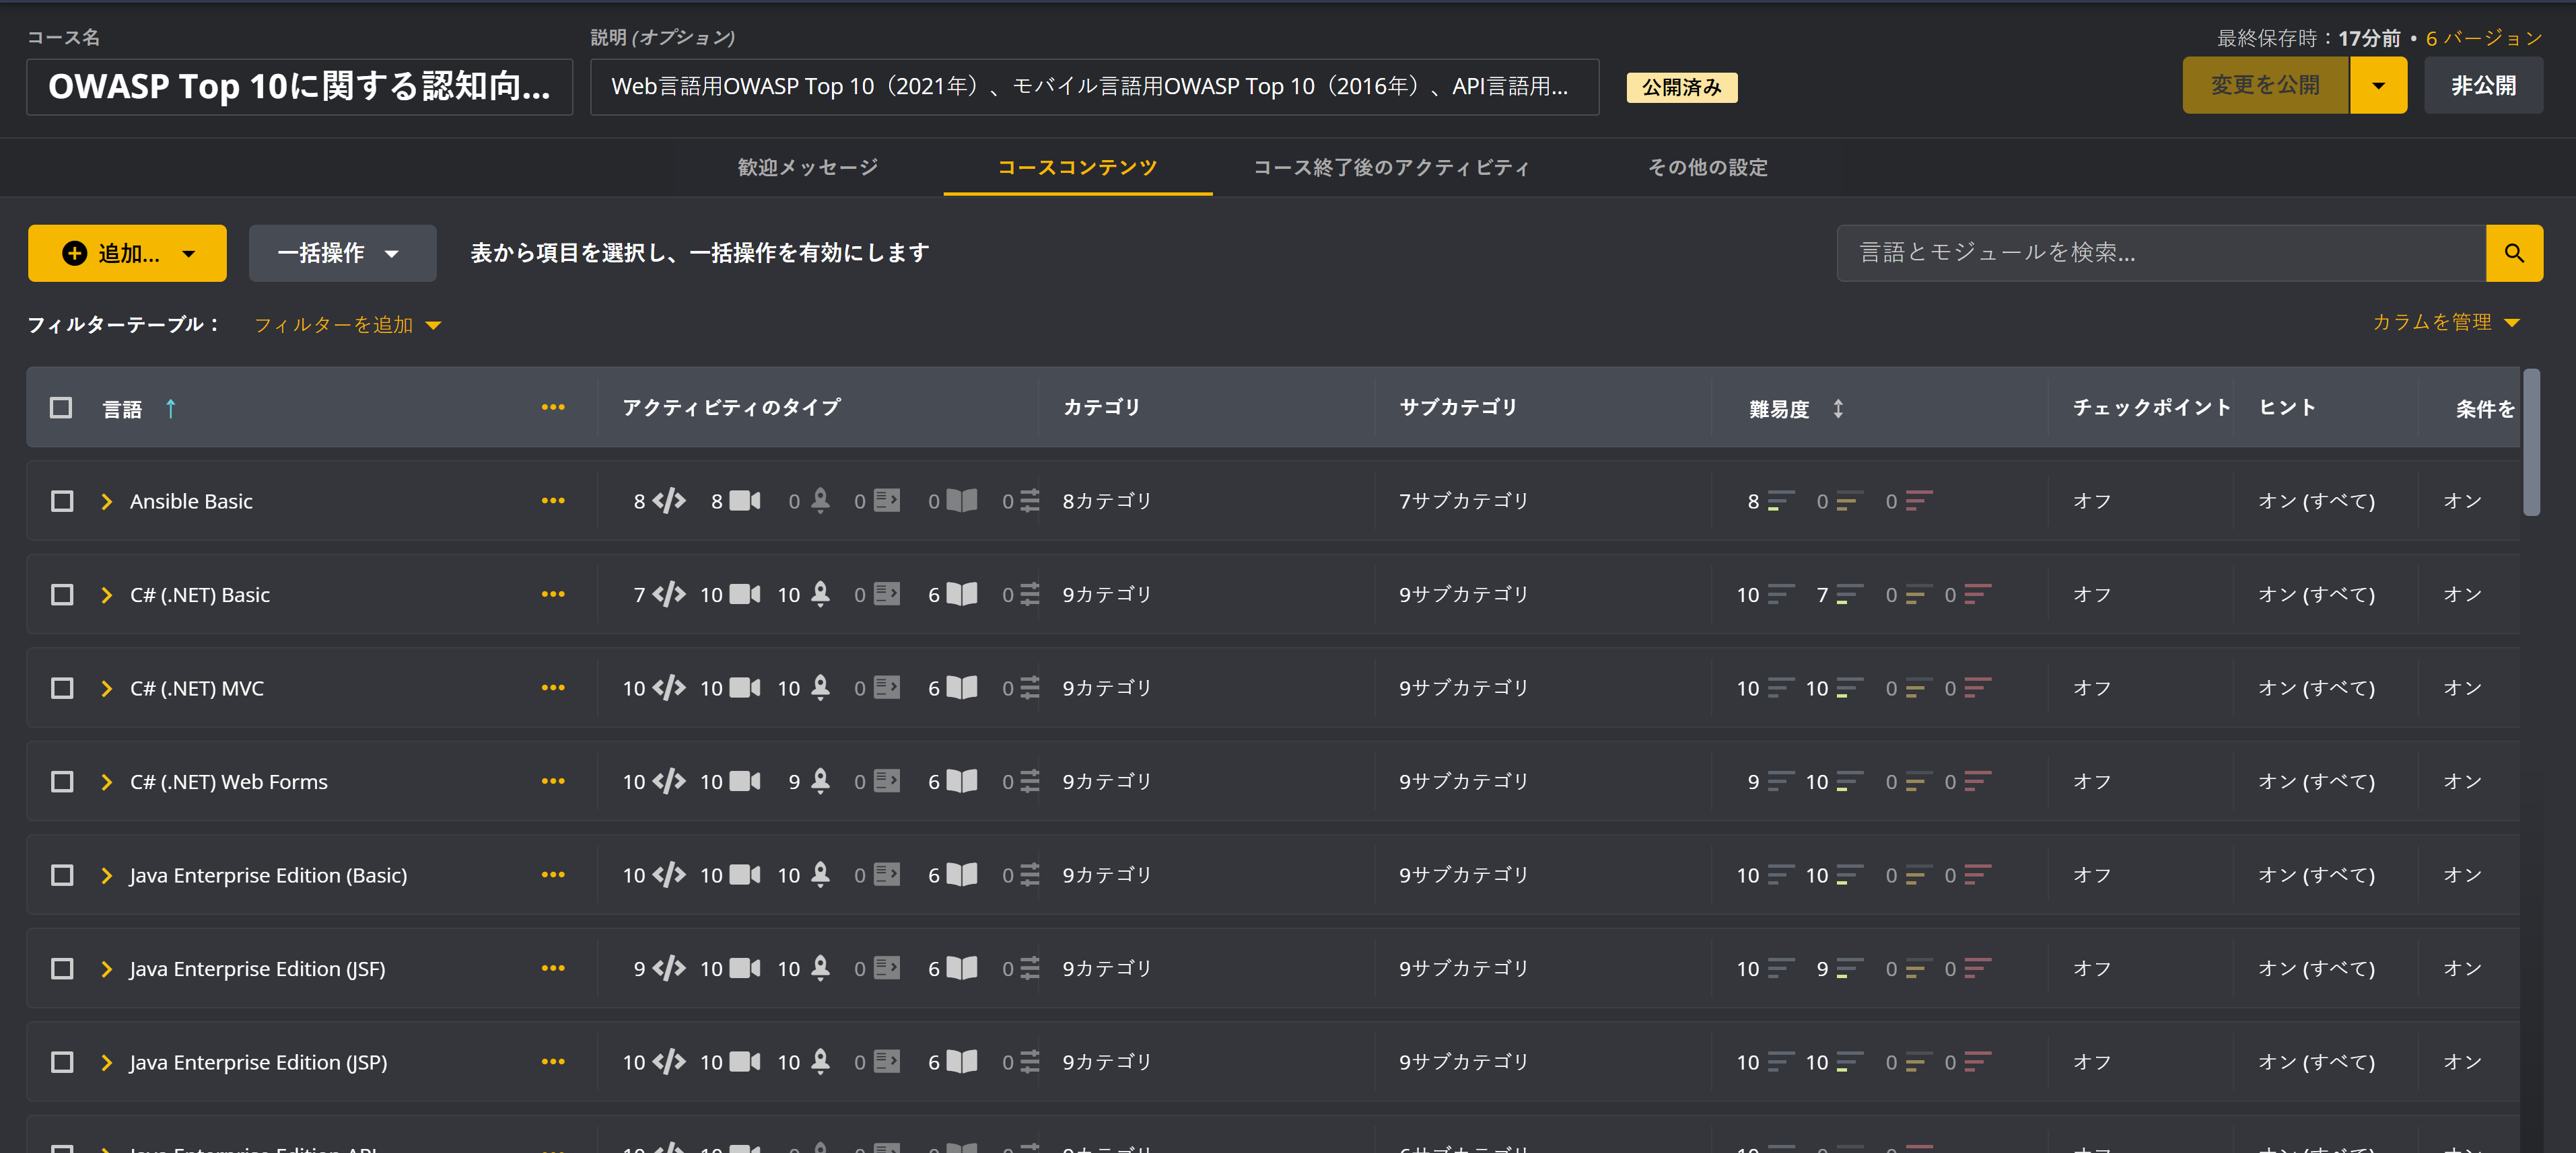The image size is (2576, 1153).
Task: Click the search magnifier icon button
Action: pyautogui.click(x=2513, y=253)
